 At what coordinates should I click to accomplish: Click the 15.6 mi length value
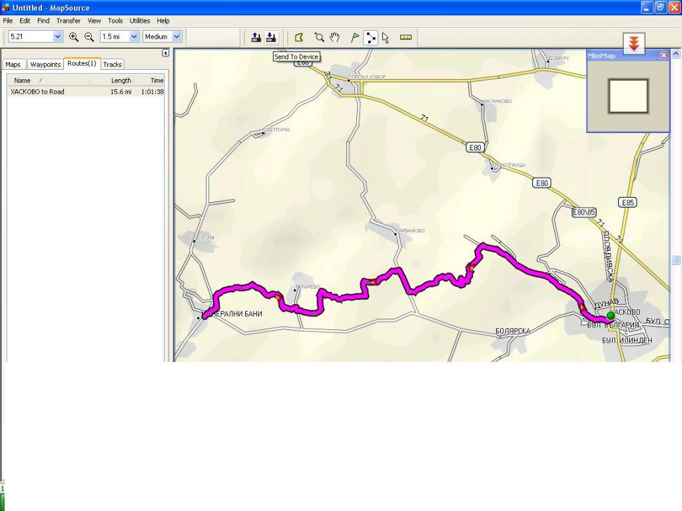point(121,92)
